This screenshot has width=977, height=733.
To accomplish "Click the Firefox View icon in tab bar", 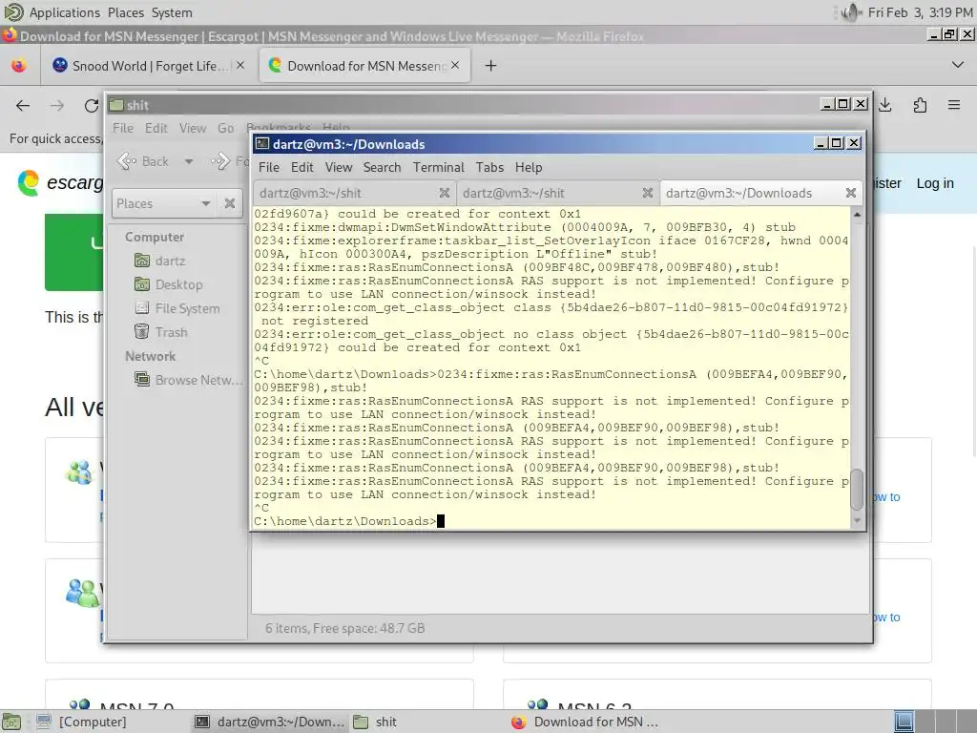I will (19, 66).
